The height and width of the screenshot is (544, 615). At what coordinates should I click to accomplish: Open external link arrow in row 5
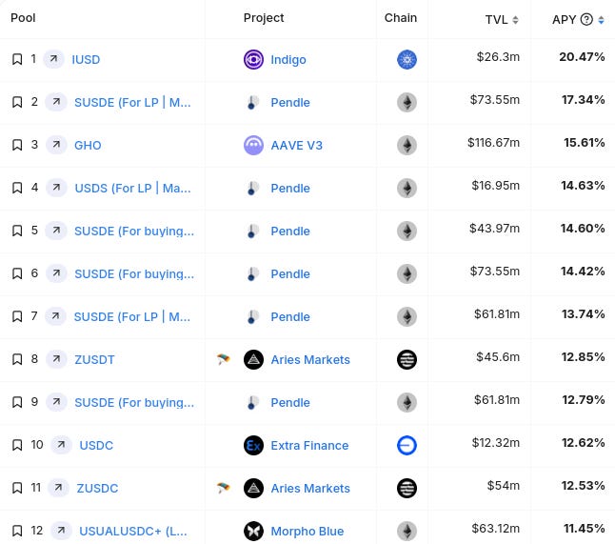[56, 231]
